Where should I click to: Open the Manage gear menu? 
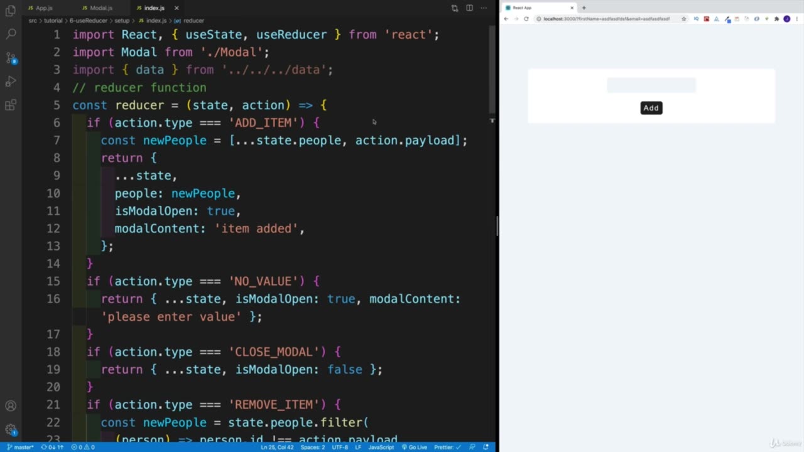[11, 430]
